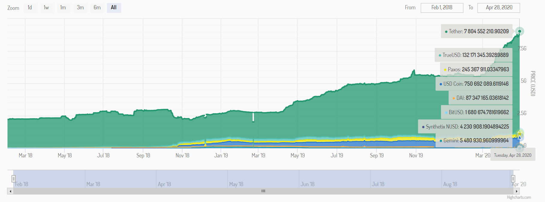Image resolution: width=545 pixels, height=202 pixels.
Task: Choose the 1m zoom range
Action: coord(63,8)
